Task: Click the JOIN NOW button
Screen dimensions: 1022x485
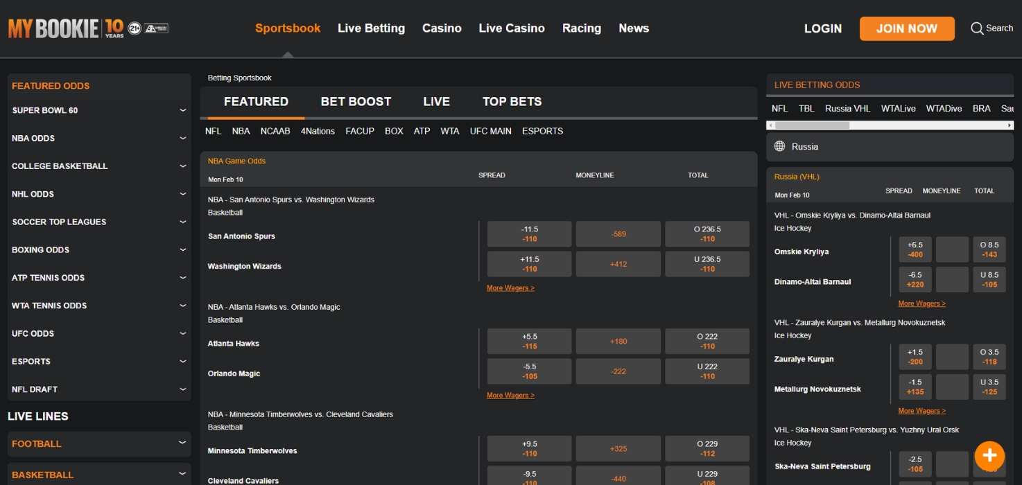Action: pos(907,28)
